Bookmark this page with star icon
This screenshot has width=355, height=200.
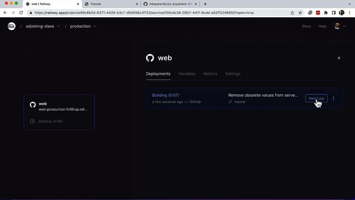coord(300,13)
